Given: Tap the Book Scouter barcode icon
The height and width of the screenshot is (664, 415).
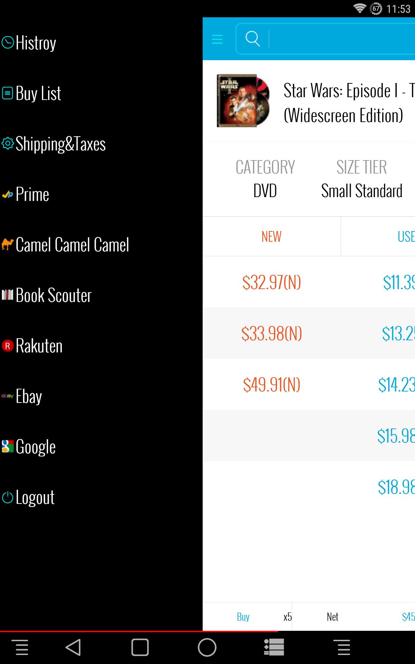Looking at the screenshot, I should point(8,295).
